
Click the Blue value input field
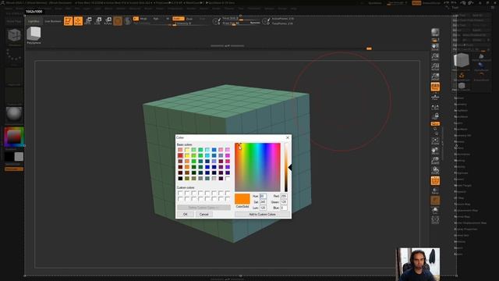(x=284, y=208)
